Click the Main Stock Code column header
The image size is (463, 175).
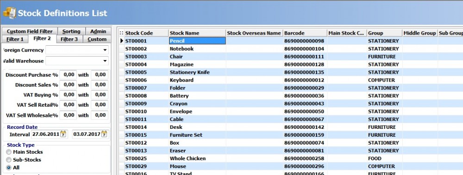(347, 33)
